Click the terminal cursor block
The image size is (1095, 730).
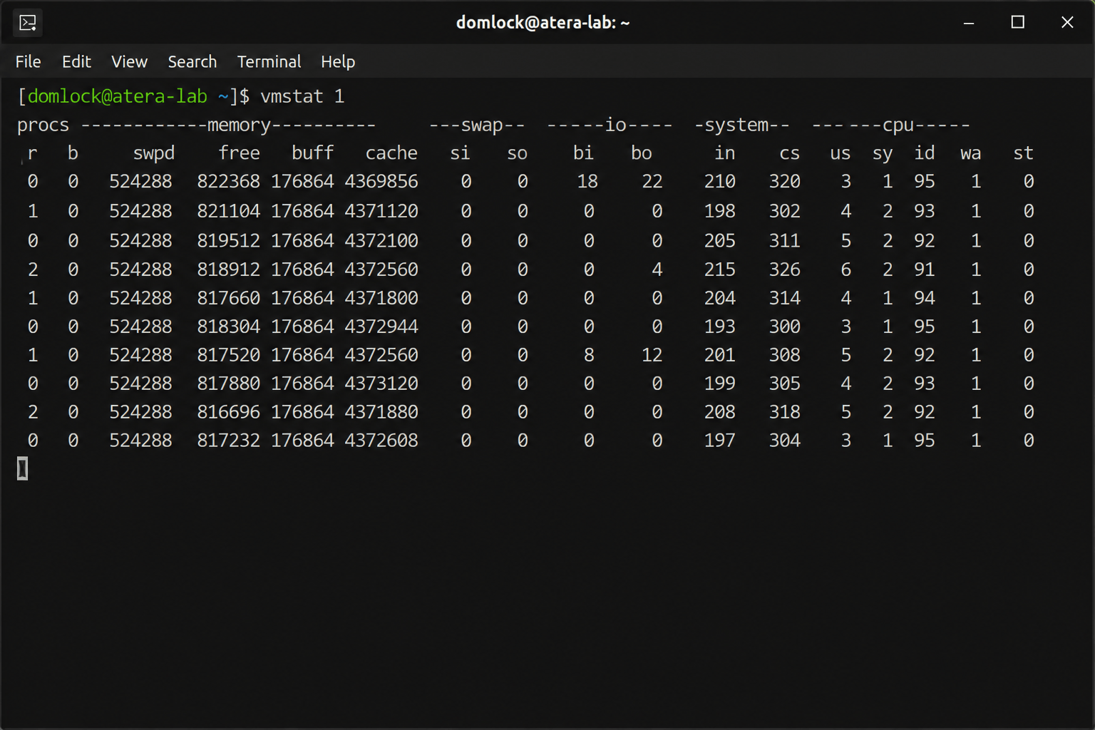tap(22, 468)
